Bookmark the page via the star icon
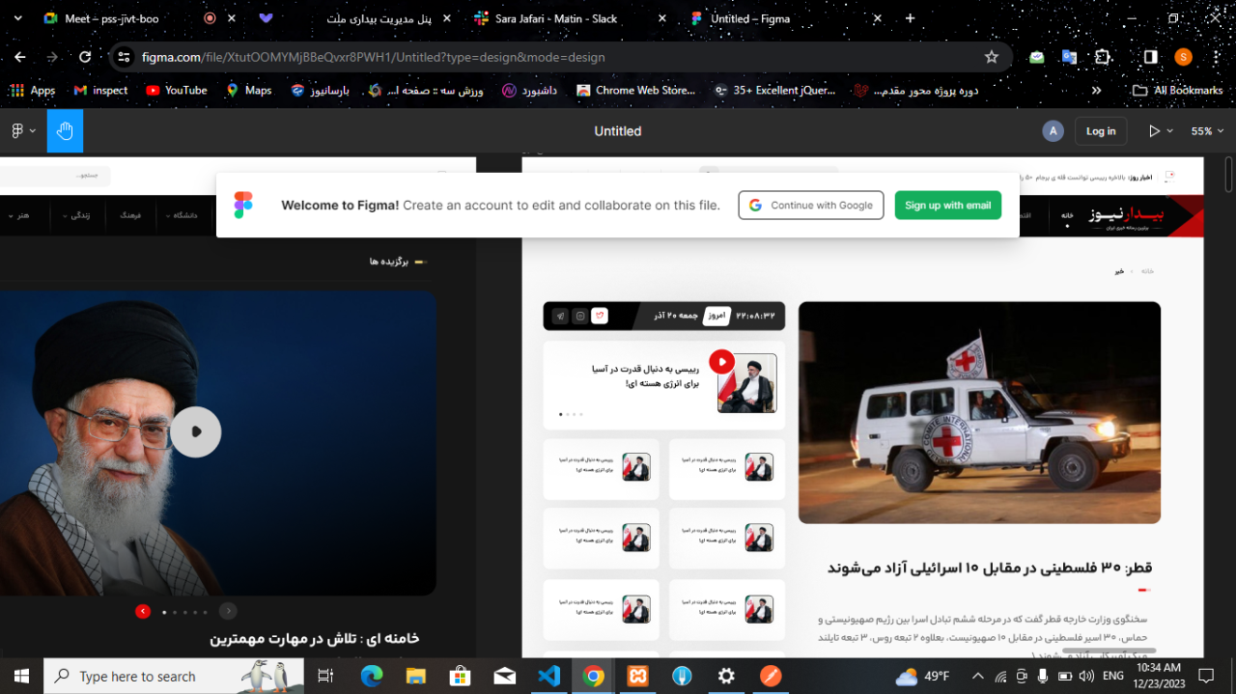1236x694 pixels. point(991,57)
